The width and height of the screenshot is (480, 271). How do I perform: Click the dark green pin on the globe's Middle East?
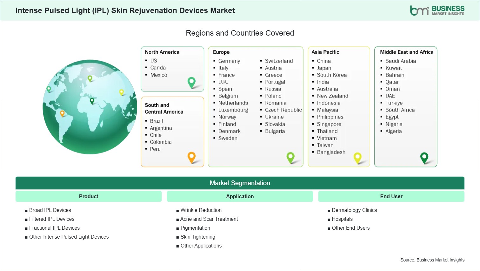92,101
